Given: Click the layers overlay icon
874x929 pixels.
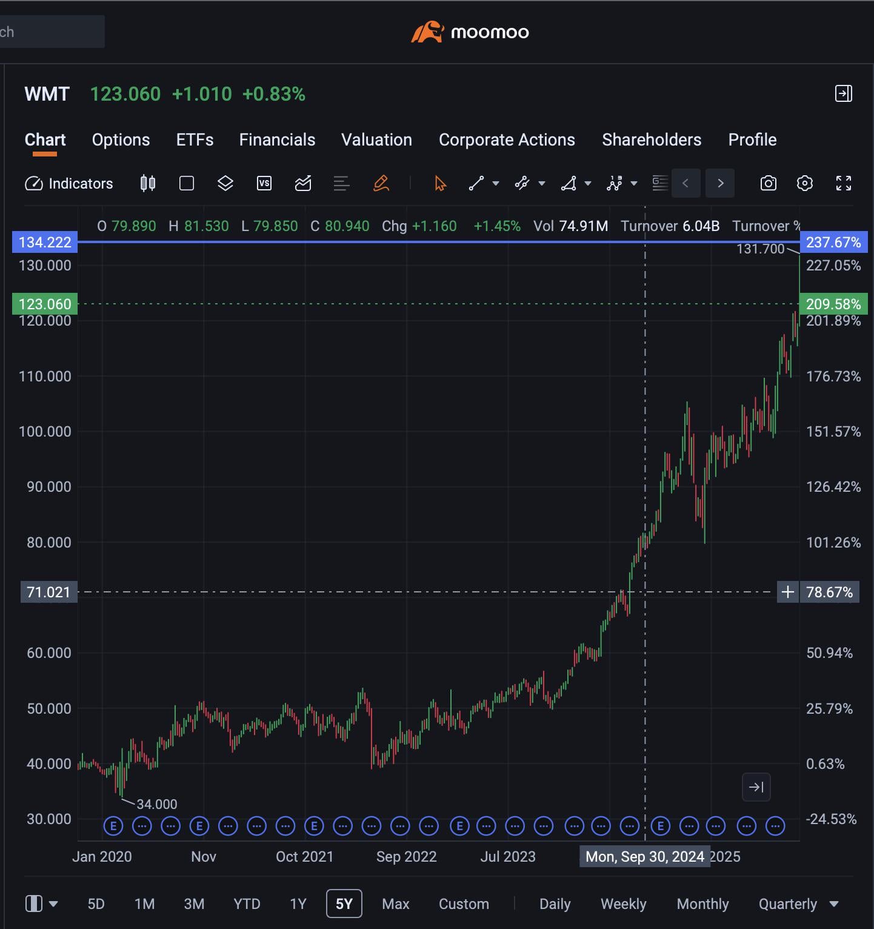Looking at the screenshot, I should coord(225,183).
